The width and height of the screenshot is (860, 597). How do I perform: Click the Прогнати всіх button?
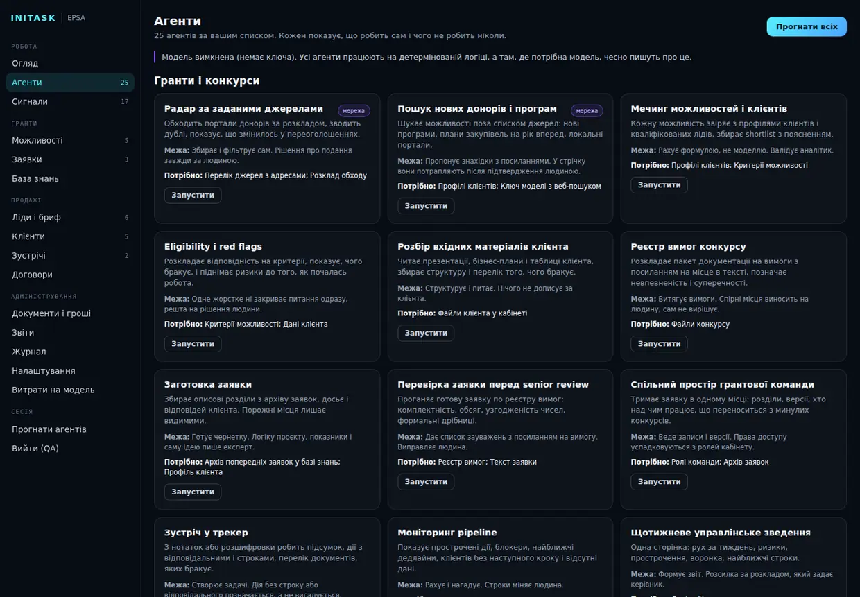click(x=807, y=26)
